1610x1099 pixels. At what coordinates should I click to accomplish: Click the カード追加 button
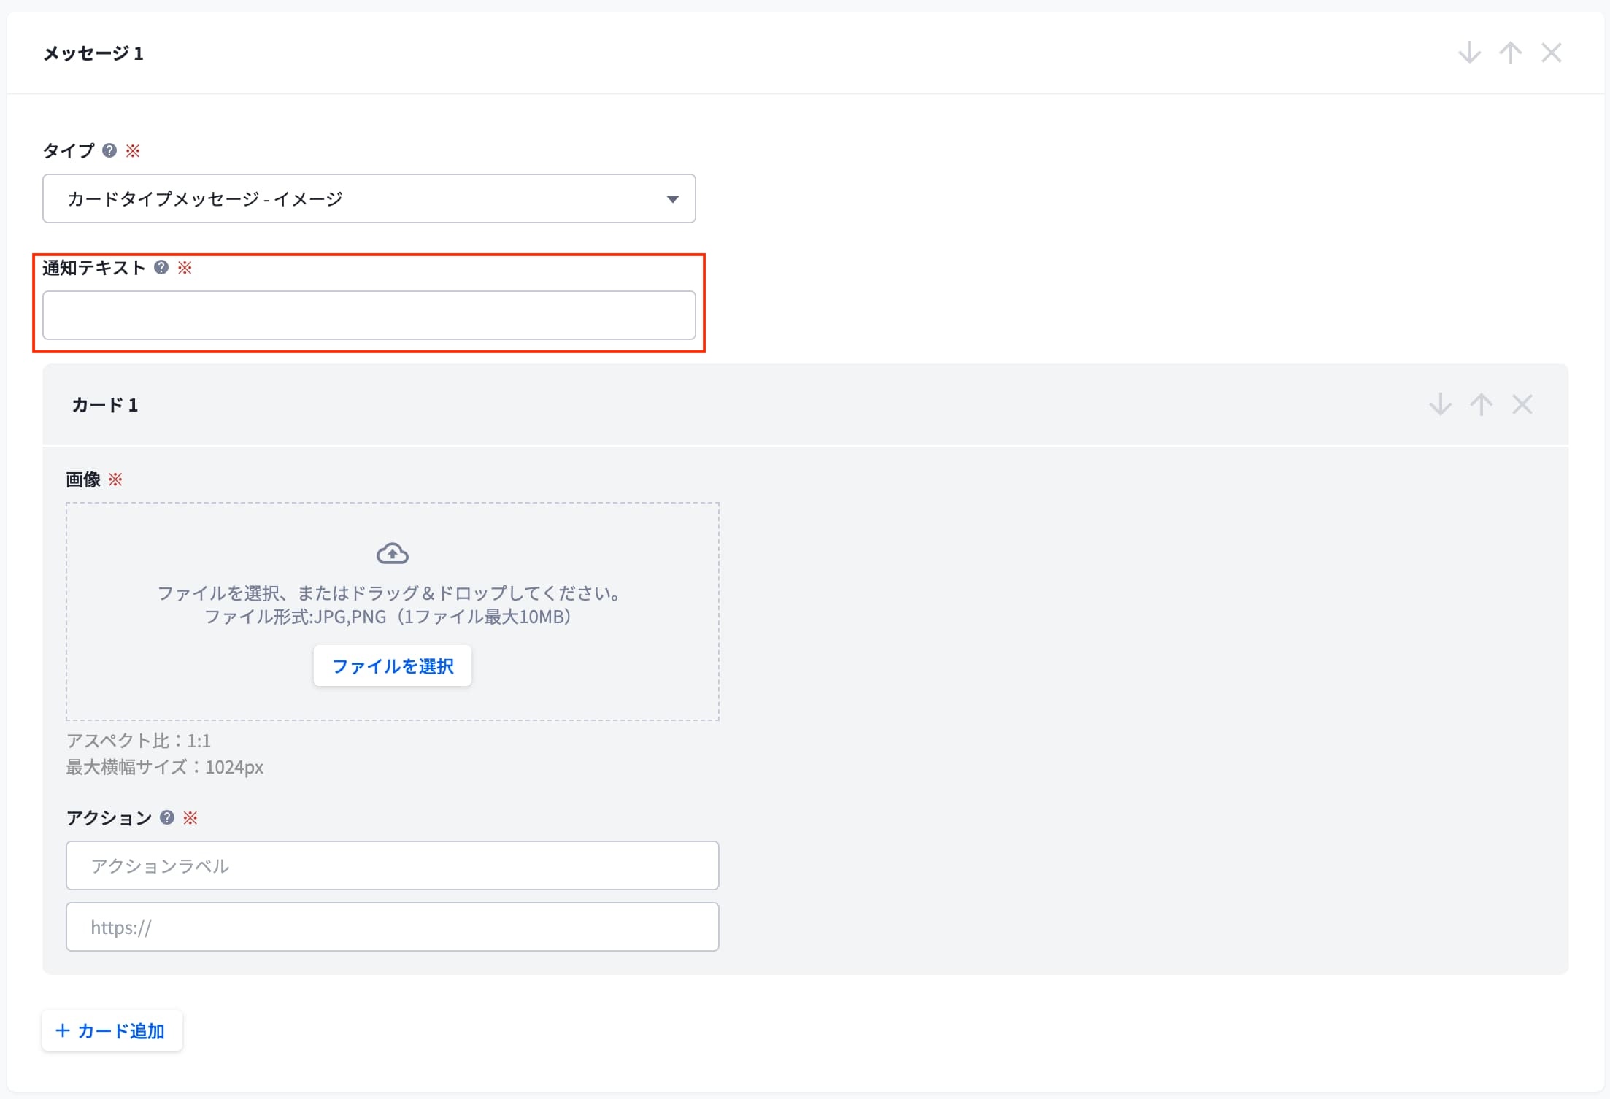pos(112,1030)
